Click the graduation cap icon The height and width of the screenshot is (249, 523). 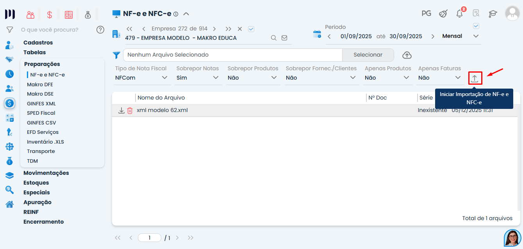coord(493,14)
